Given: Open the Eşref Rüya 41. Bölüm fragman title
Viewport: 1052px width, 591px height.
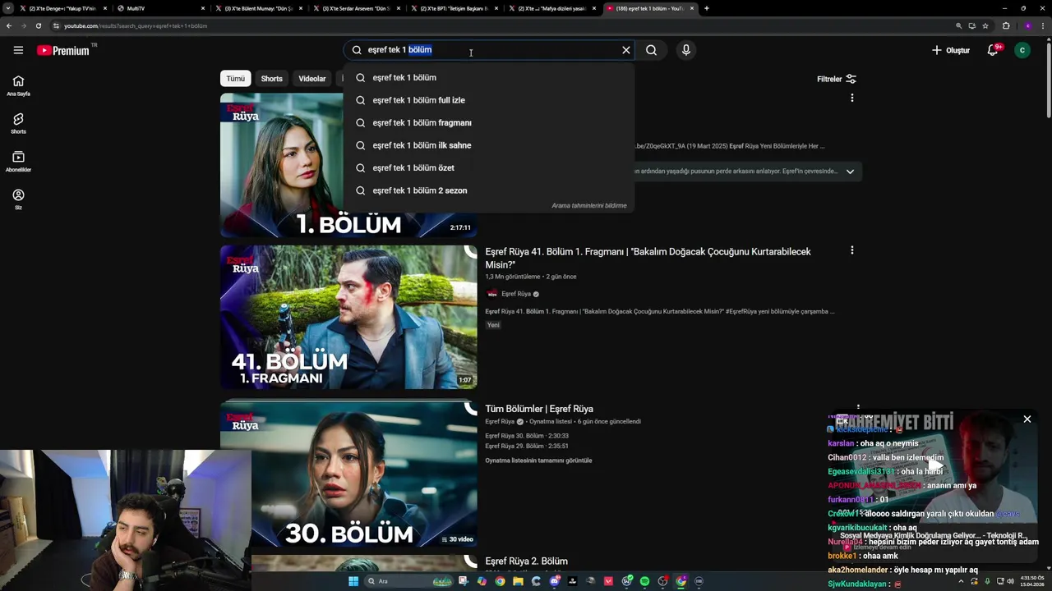Looking at the screenshot, I should click(648, 258).
